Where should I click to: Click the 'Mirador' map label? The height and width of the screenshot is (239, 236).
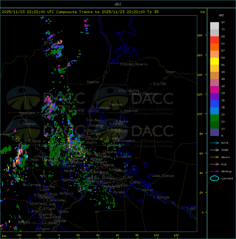coord(120,192)
